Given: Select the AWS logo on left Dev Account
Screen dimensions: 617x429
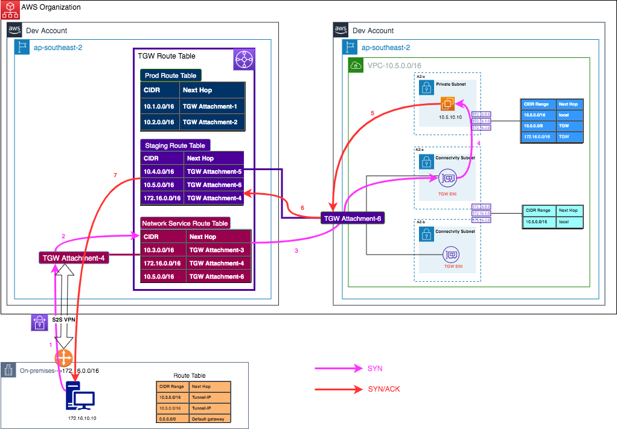Looking at the screenshot, I should pos(14,30).
